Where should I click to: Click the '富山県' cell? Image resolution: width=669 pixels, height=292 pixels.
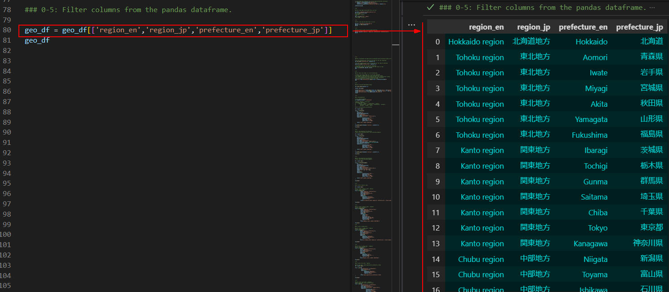point(652,274)
